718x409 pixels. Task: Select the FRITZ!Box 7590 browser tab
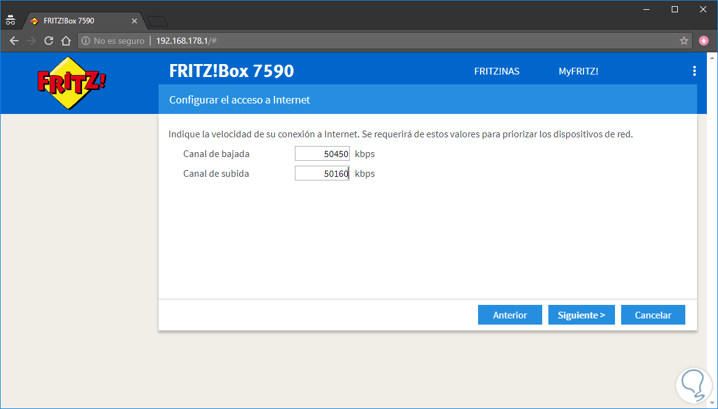[85, 21]
